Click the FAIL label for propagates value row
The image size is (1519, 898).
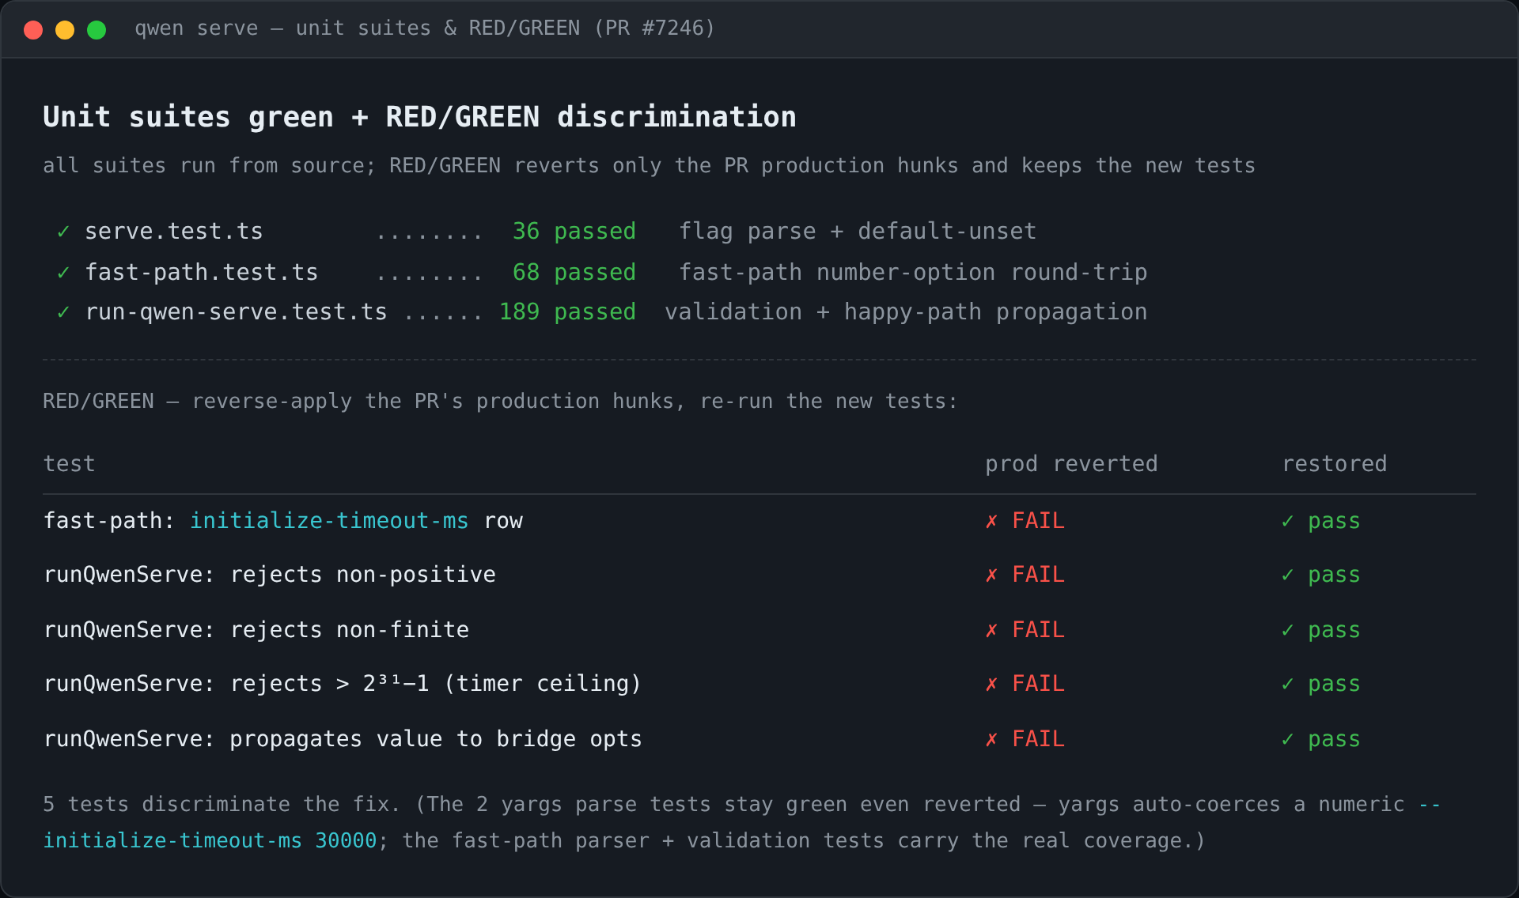1039,739
